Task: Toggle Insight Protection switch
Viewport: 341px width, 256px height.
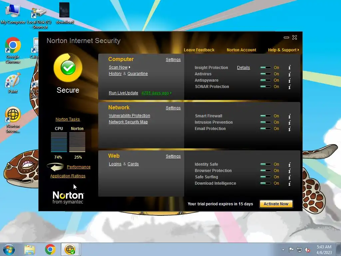Action: pyautogui.click(x=265, y=67)
